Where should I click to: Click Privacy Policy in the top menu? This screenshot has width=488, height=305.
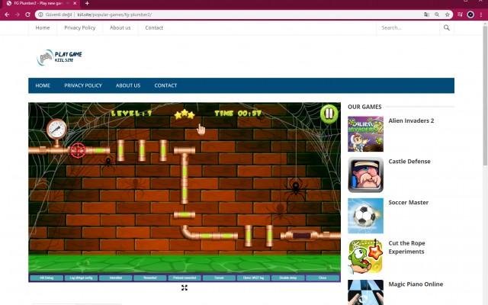coord(79,27)
